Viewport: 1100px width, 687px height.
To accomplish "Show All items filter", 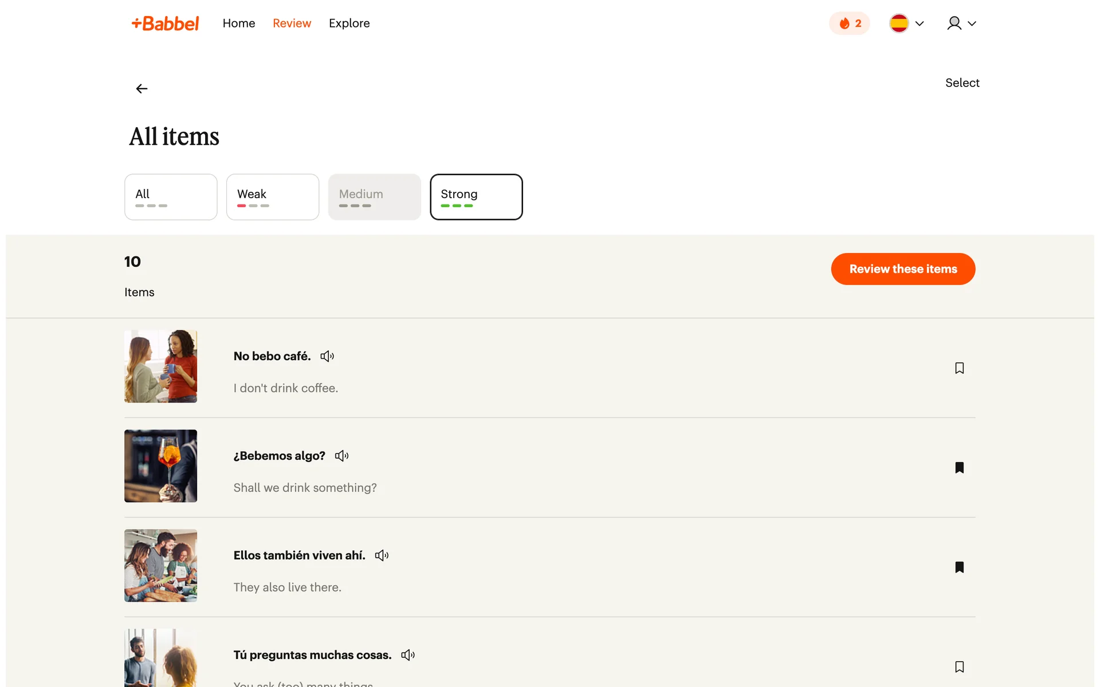I will [x=171, y=197].
